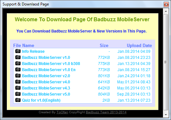
Task: Click the scrollbar up arrow
Action: (166, 11)
